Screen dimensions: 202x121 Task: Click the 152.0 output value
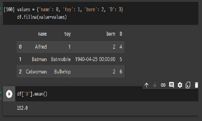point(23,108)
